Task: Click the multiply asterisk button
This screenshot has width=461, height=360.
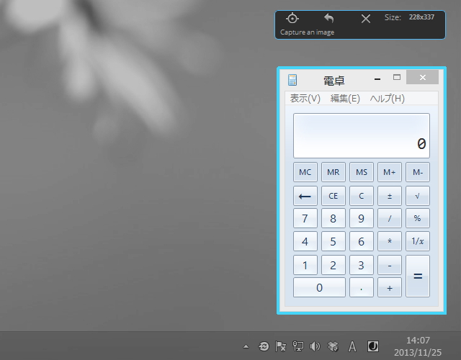Action: point(389,241)
